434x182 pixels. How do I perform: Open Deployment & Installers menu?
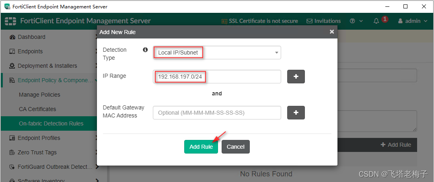pos(47,66)
